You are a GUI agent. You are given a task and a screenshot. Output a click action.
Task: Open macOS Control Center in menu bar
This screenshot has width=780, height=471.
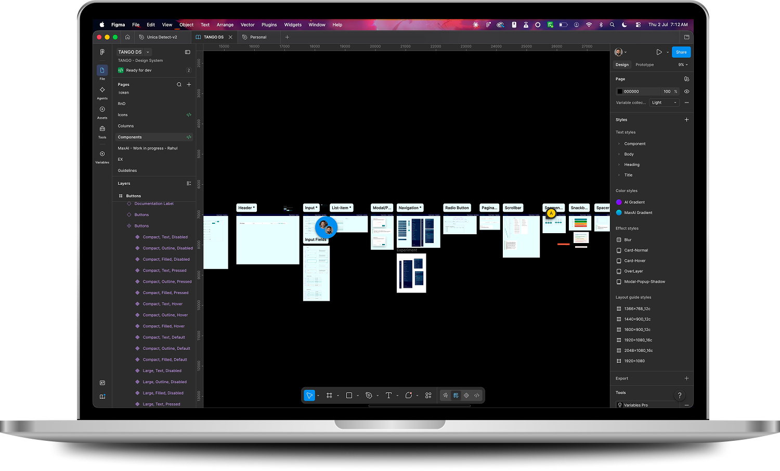(638, 24)
